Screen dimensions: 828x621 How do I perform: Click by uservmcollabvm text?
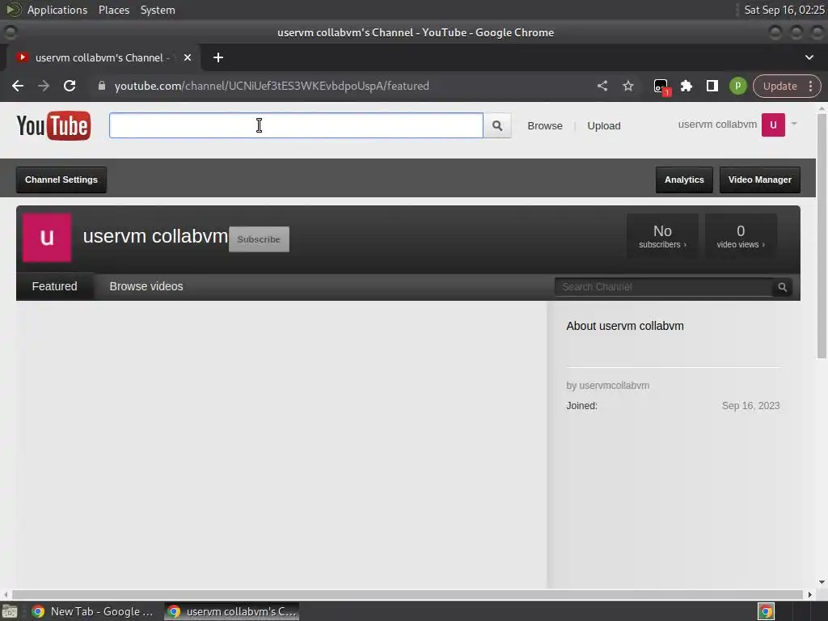coord(608,386)
